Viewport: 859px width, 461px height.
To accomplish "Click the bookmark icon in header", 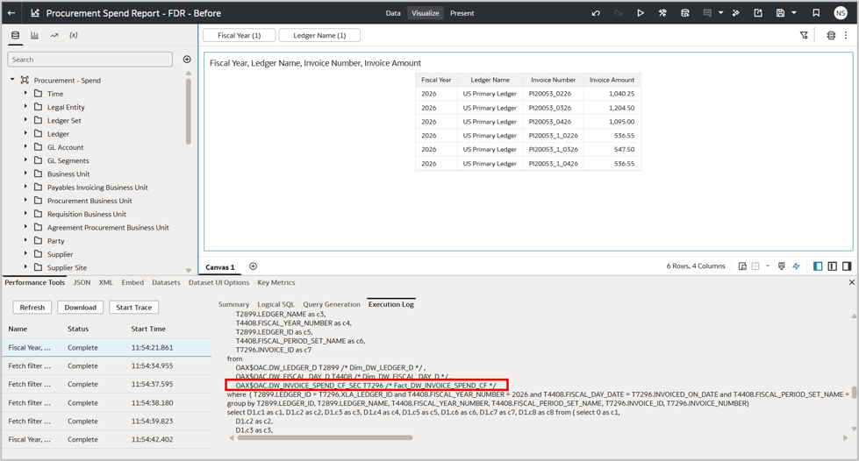I will coord(816,13).
